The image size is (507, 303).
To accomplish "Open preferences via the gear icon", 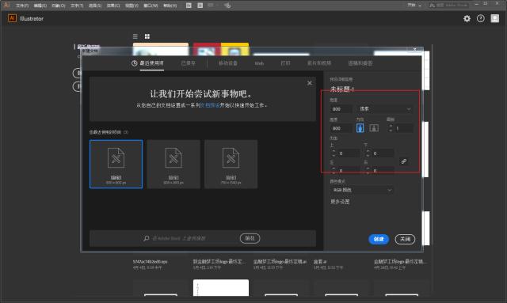I will tap(467, 18).
